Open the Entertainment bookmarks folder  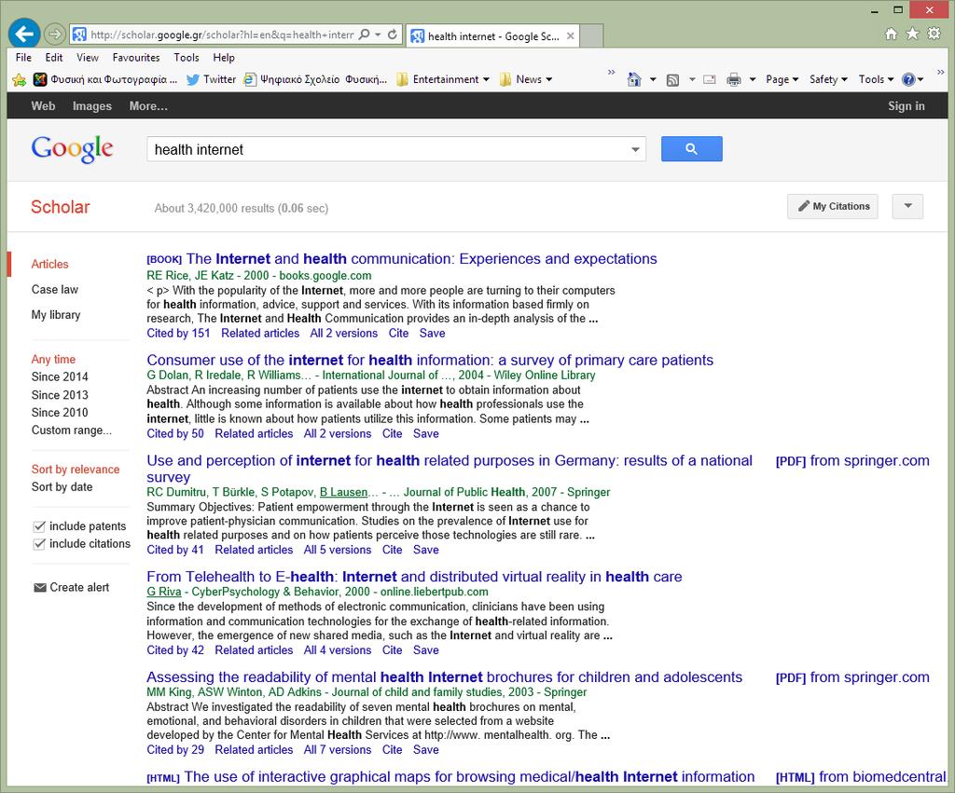point(443,80)
